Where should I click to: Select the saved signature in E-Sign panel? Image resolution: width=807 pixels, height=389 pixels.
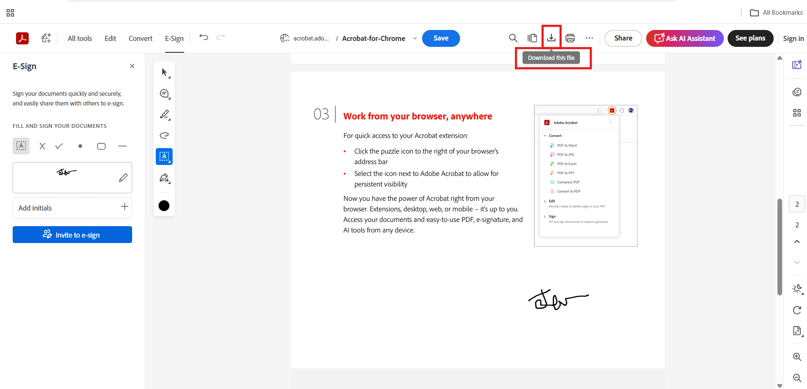(66, 172)
